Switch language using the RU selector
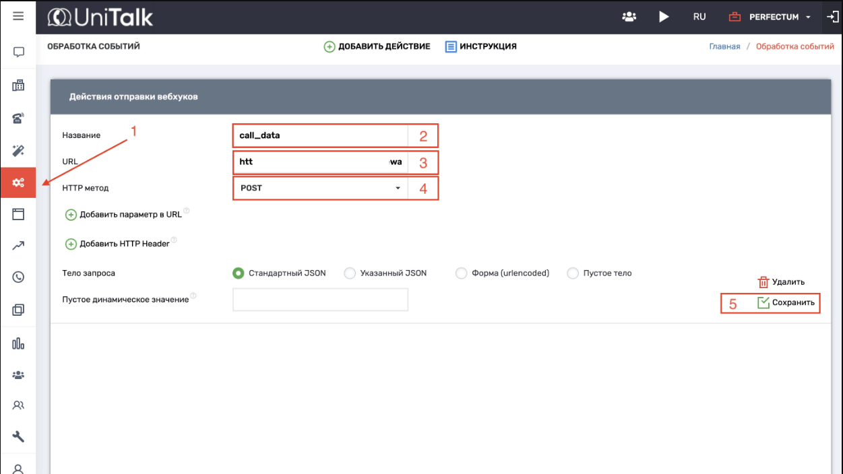Viewport: 843px width, 474px height. coord(699,17)
